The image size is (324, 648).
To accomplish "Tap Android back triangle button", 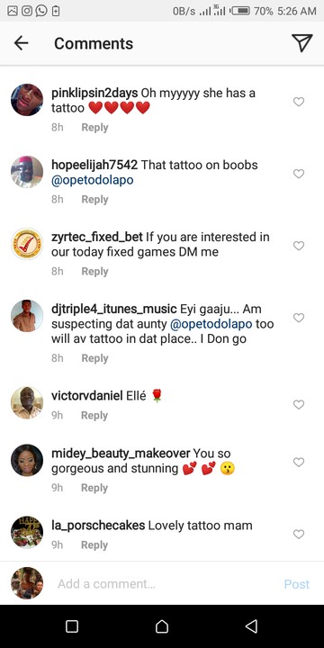I will (251, 626).
